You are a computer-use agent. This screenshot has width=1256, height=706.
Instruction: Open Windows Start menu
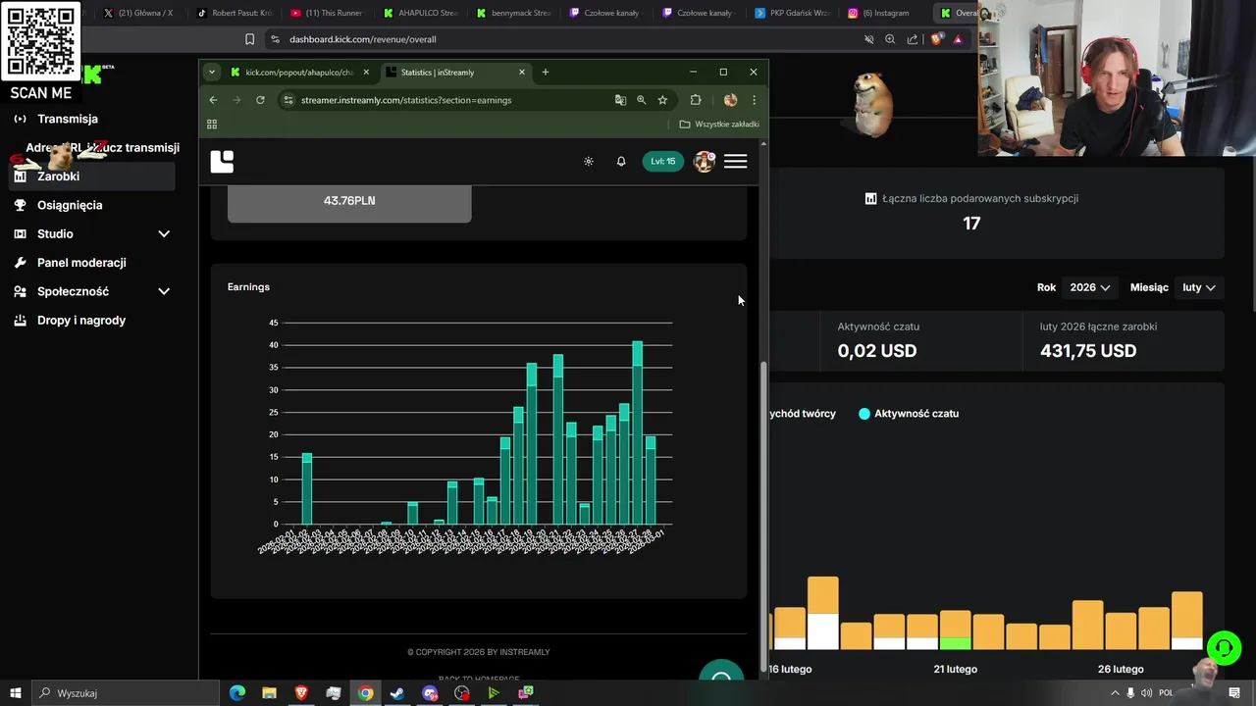[15, 693]
